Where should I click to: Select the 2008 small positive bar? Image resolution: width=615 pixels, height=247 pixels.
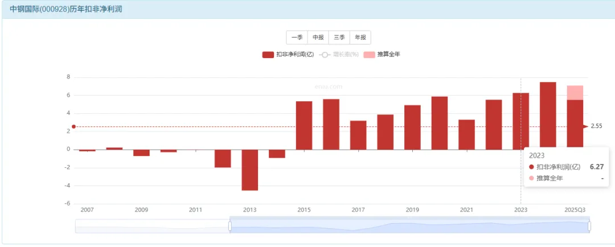(114, 149)
